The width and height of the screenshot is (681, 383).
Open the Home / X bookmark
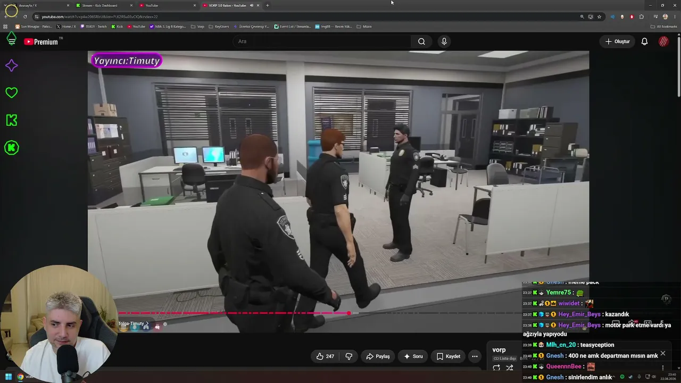click(x=66, y=26)
